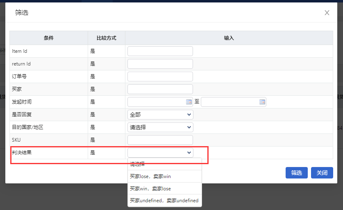Open the 是否回复 dropdown showing 全部

(160, 115)
